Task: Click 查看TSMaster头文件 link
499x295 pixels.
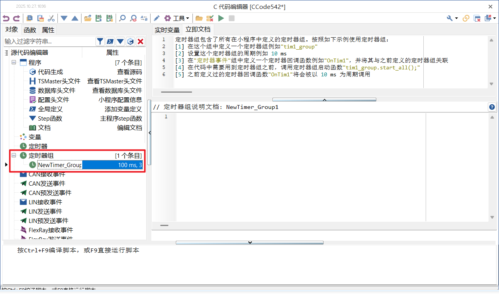Action: point(114,81)
